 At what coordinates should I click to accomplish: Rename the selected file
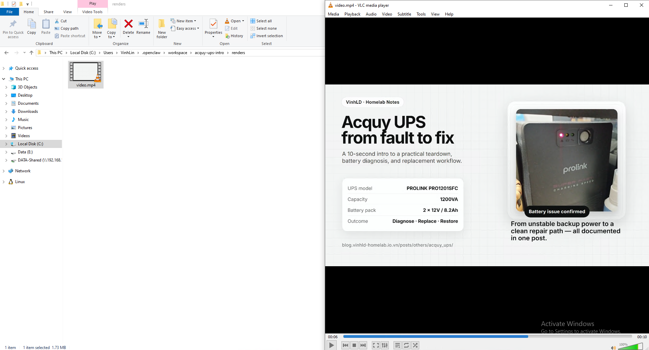[143, 27]
